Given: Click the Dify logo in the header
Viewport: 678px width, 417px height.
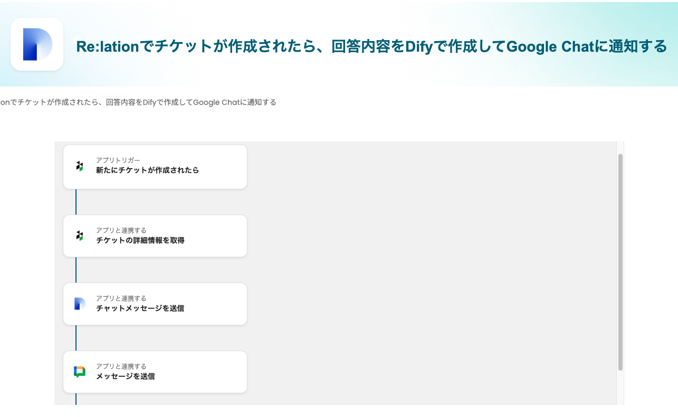Looking at the screenshot, I should click(x=37, y=44).
